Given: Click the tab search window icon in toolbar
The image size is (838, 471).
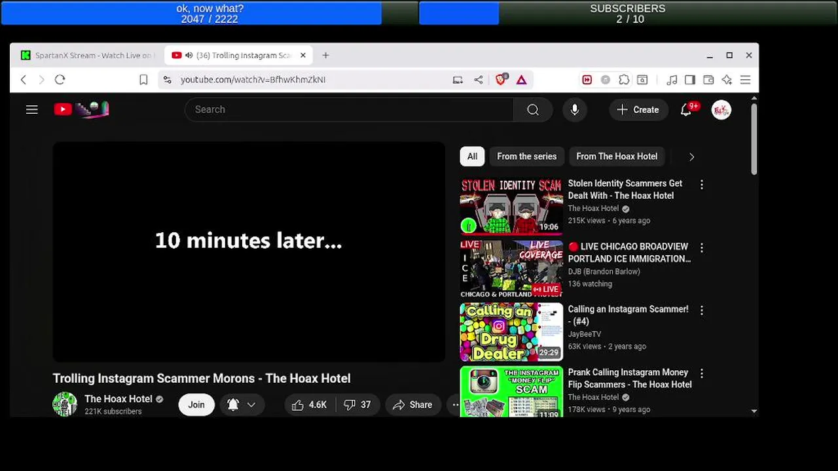Looking at the screenshot, I should (x=642, y=80).
